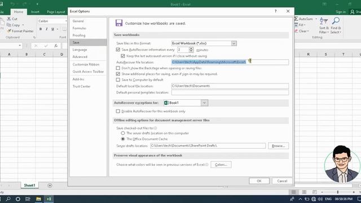Check Disable AutoRecover for this workbook only

tap(118, 111)
